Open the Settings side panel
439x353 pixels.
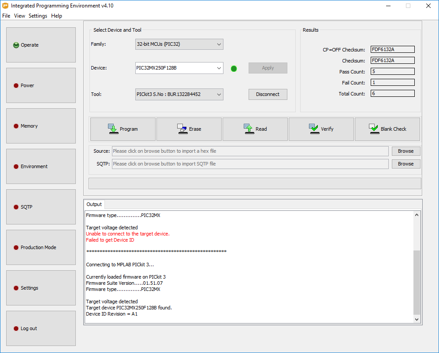[x=41, y=288]
